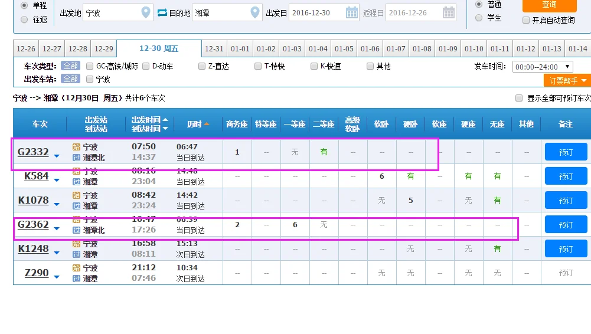This screenshot has height=334, width=591.
Task: Click the origin station icon for G2332
Action: pos(77,147)
